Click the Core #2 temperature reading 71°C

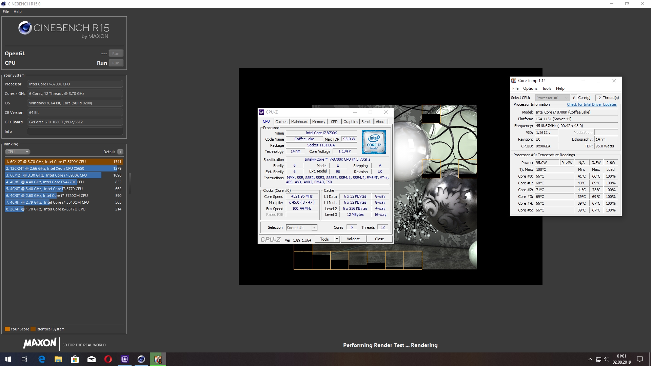coord(555,190)
